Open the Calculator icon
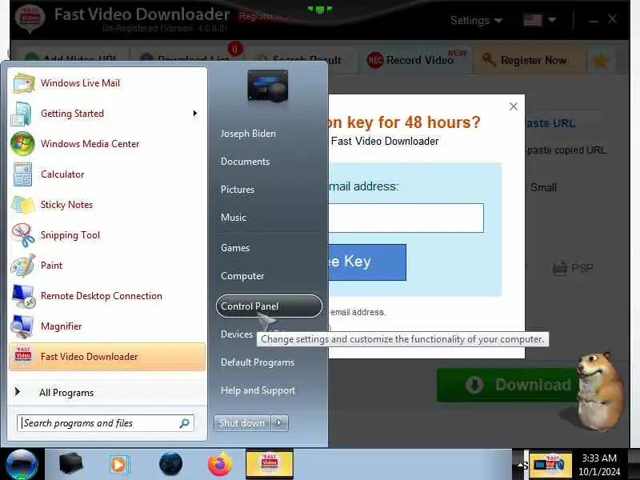This screenshot has height=480, width=640. tap(22, 174)
